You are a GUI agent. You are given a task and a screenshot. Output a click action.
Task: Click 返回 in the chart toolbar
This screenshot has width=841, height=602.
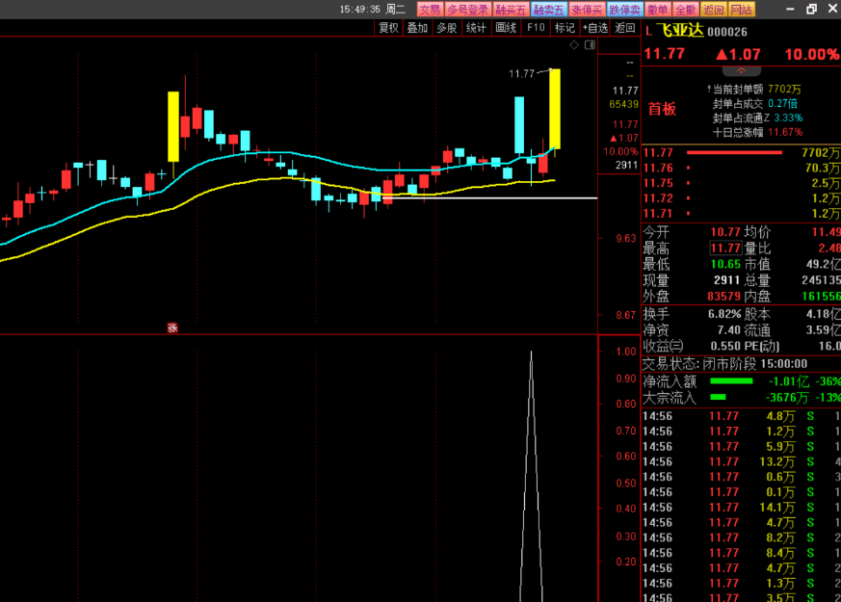[625, 28]
